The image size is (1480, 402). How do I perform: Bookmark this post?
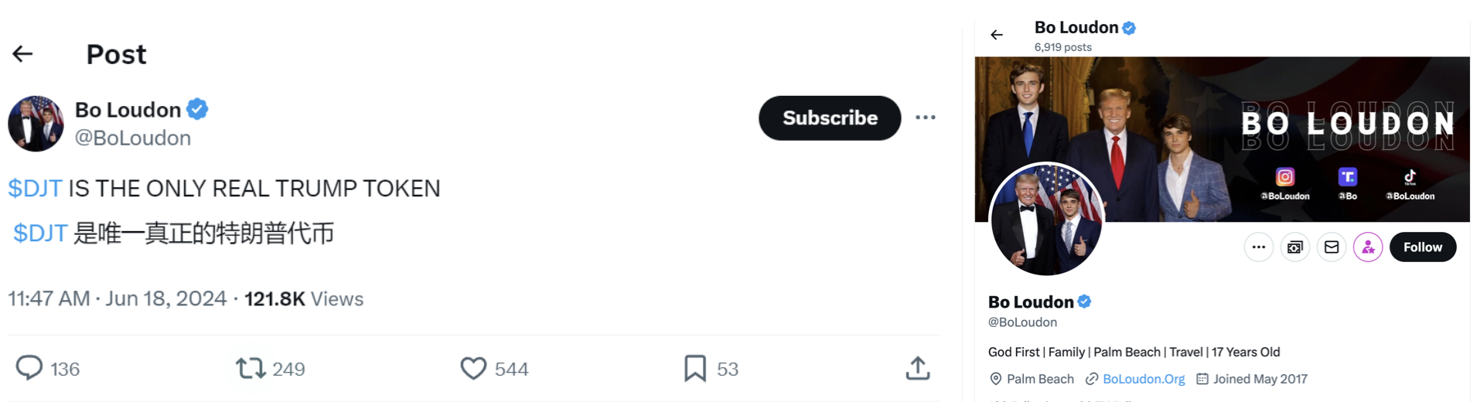695,368
